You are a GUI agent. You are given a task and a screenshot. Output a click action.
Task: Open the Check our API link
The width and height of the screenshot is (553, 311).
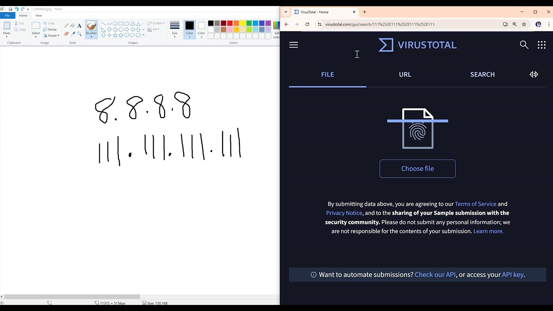click(x=435, y=275)
